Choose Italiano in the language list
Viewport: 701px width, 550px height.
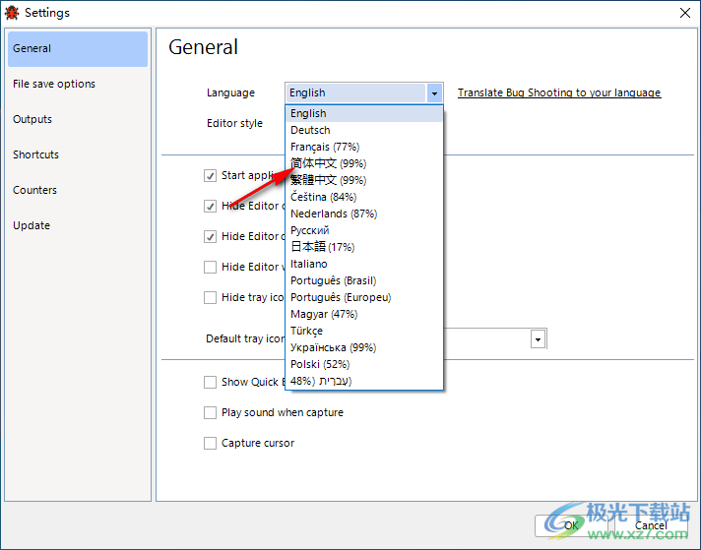pos(364,264)
